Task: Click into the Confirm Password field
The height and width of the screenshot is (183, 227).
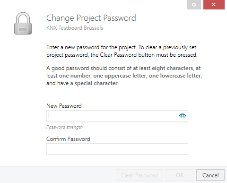Action: (x=117, y=149)
